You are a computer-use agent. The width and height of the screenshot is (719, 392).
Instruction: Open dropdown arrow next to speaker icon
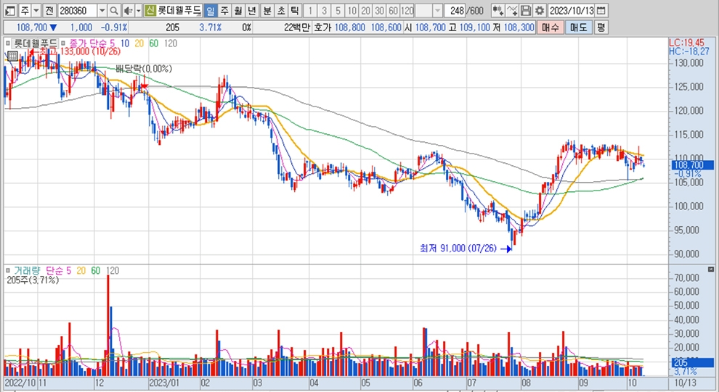pyautogui.click(x=137, y=11)
